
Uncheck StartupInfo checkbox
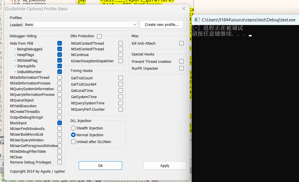(60, 66)
